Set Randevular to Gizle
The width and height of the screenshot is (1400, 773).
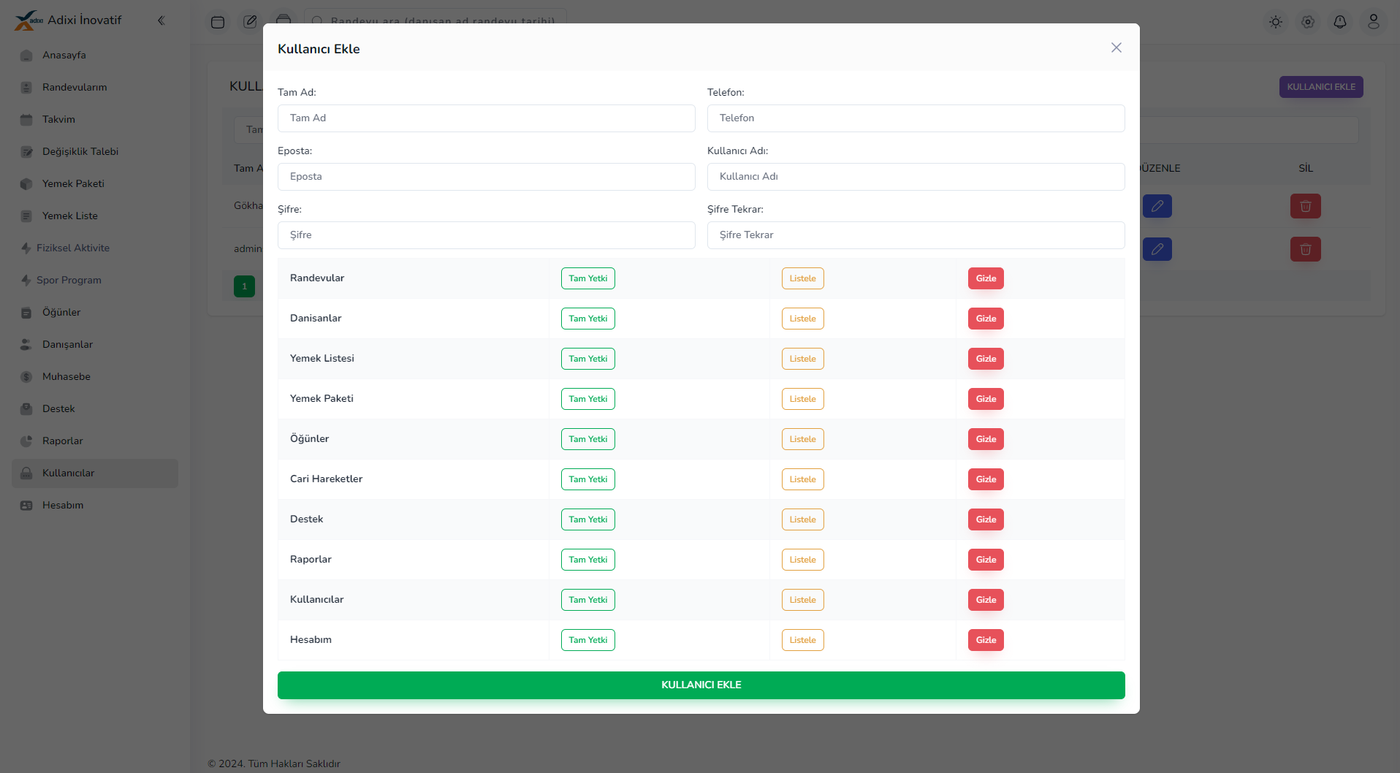[986, 278]
